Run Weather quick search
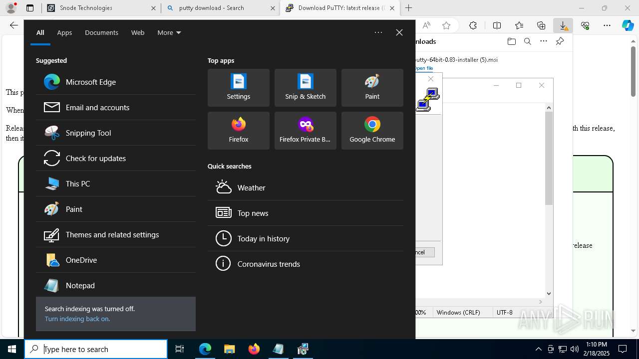This screenshot has height=359, width=639. pyautogui.click(x=306, y=187)
